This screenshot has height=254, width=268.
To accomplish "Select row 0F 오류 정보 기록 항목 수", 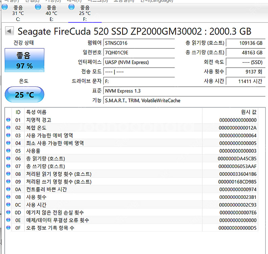I will (131, 228).
